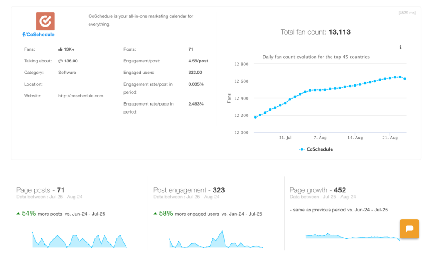
Task: Click the Total fan count 13,113 heading
Action: click(x=315, y=32)
